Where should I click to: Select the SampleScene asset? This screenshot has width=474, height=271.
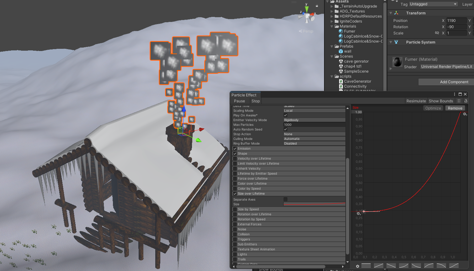coord(356,71)
